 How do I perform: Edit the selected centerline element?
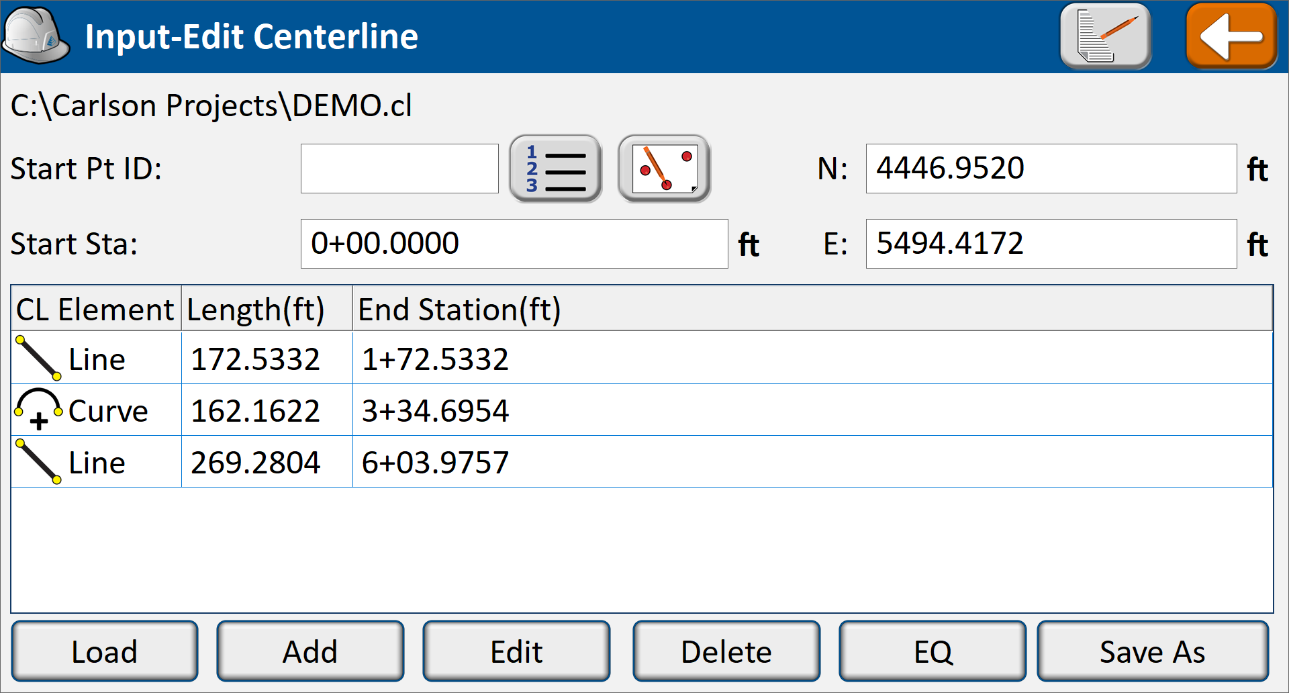coord(516,651)
